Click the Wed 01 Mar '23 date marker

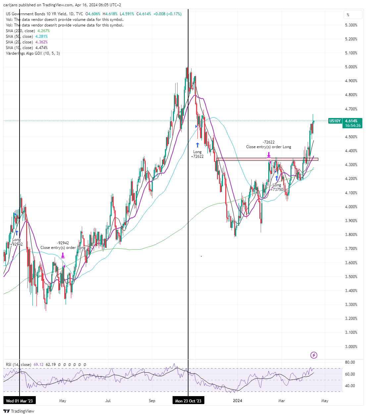click(x=20, y=401)
